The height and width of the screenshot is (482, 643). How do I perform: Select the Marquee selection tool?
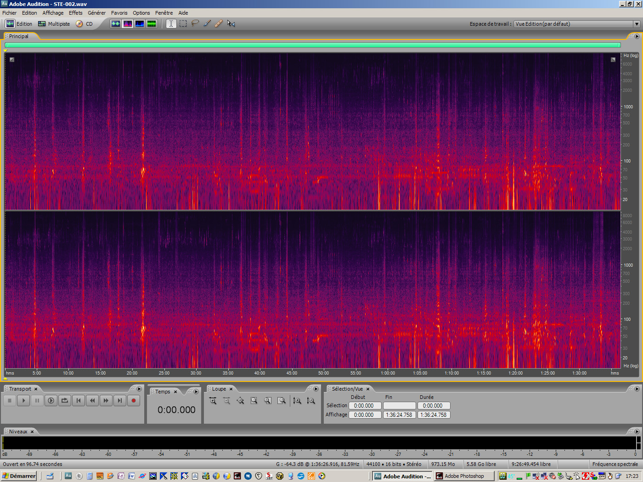pyautogui.click(x=183, y=23)
